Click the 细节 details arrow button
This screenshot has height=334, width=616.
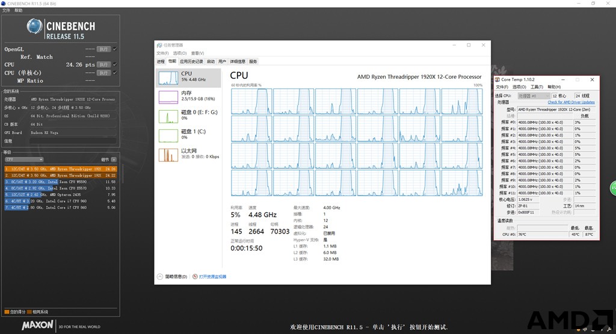pos(114,159)
